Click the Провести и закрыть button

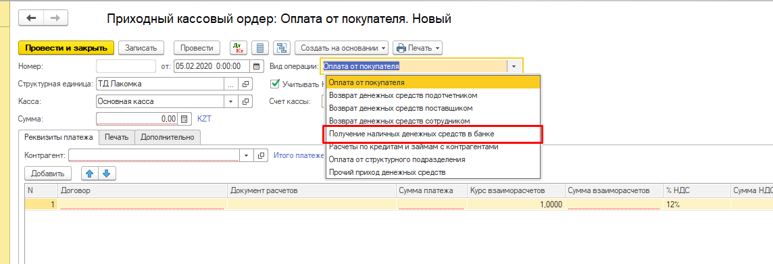click(66, 48)
